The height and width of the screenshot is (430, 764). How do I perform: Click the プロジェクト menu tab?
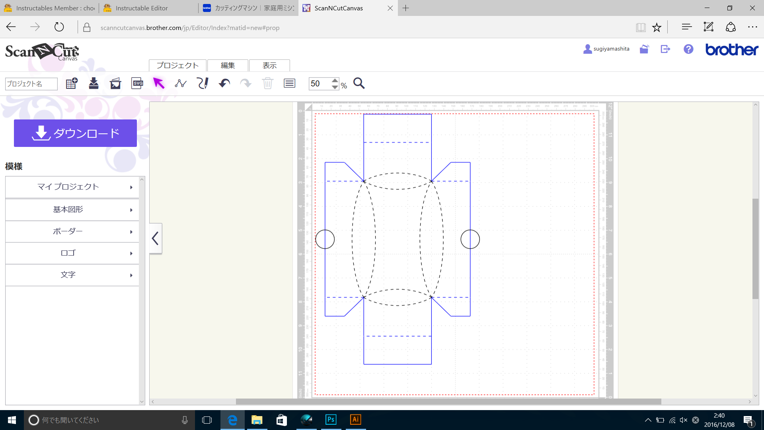tap(177, 66)
